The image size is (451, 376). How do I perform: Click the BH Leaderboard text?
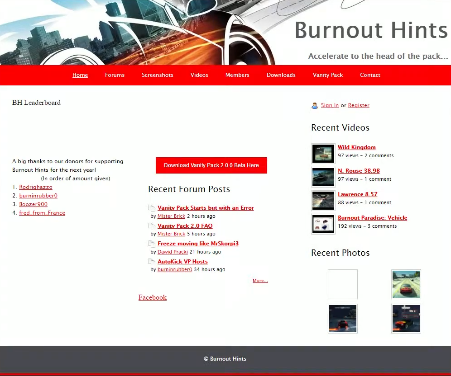coord(36,103)
